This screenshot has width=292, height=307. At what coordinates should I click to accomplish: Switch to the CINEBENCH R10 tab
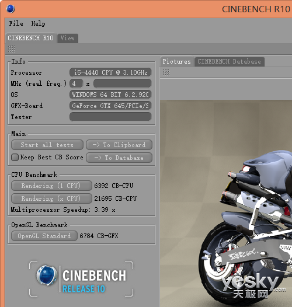coord(31,38)
